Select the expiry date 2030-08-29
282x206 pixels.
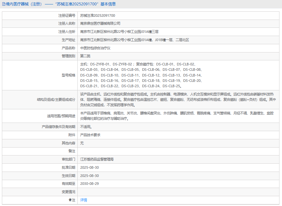click(89, 184)
